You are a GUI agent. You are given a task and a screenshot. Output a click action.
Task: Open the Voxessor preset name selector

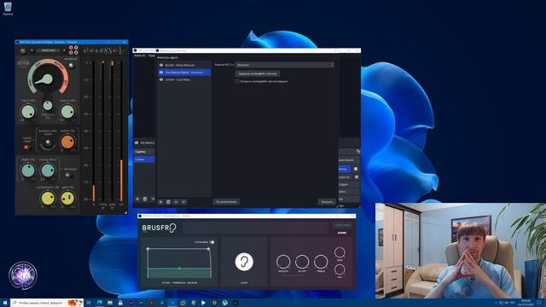point(49,50)
